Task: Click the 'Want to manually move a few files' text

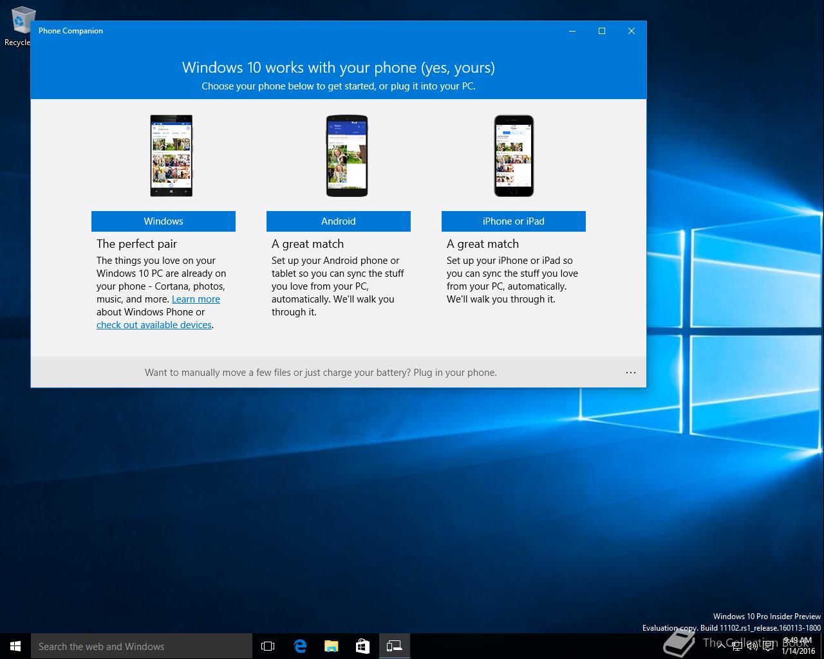Action: pos(321,373)
